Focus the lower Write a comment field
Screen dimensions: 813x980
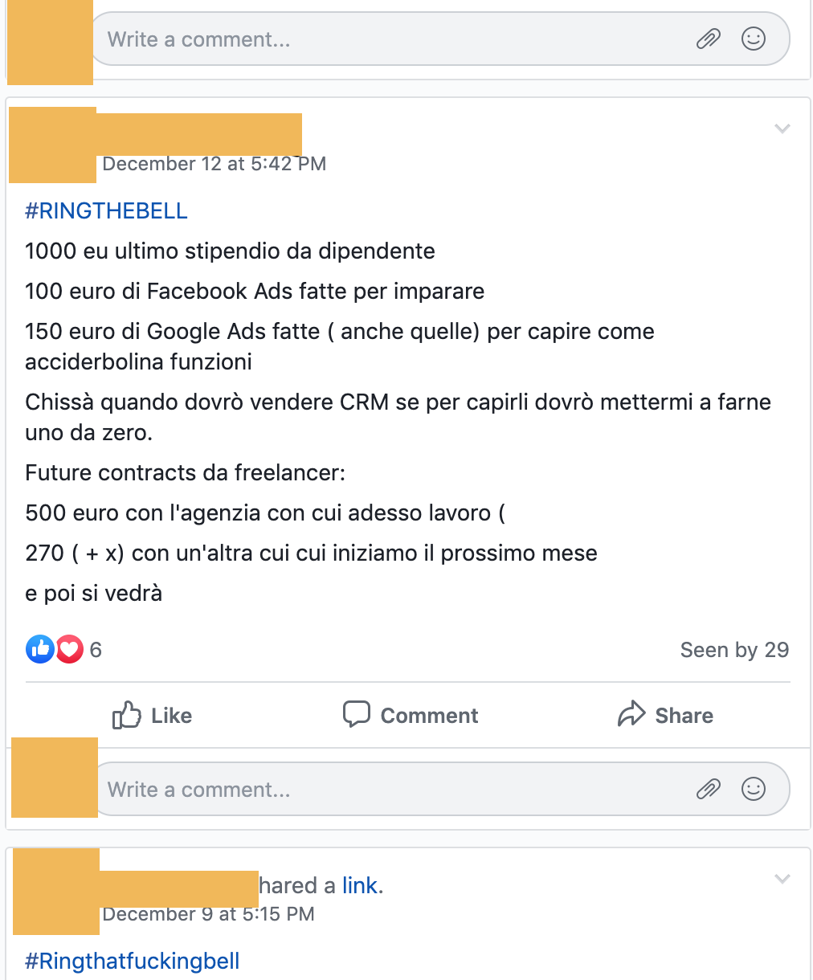click(x=439, y=789)
